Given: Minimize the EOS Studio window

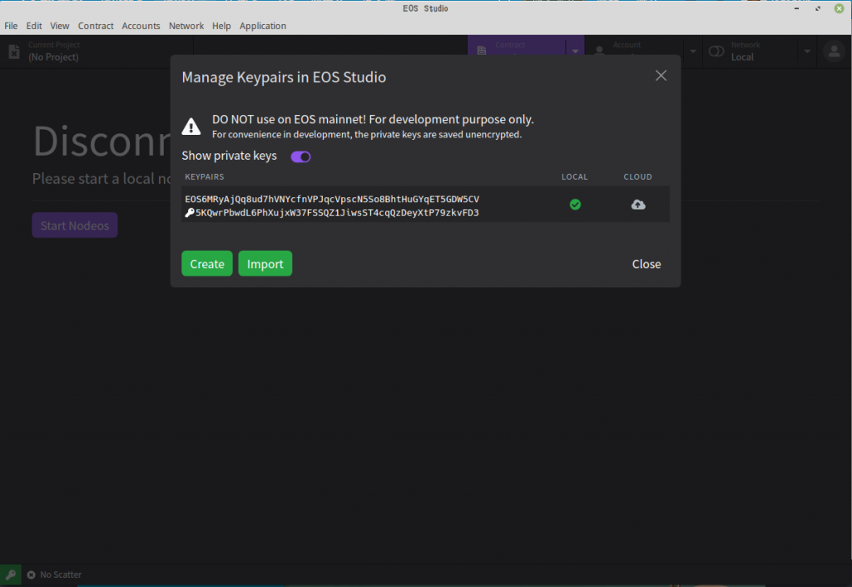Looking at the screenshot, I should coord(796,8).
